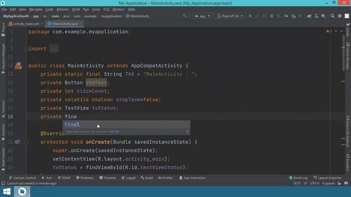Open the SDK Manager toolbar icon

pyautogui.click(x=324, y=16)
